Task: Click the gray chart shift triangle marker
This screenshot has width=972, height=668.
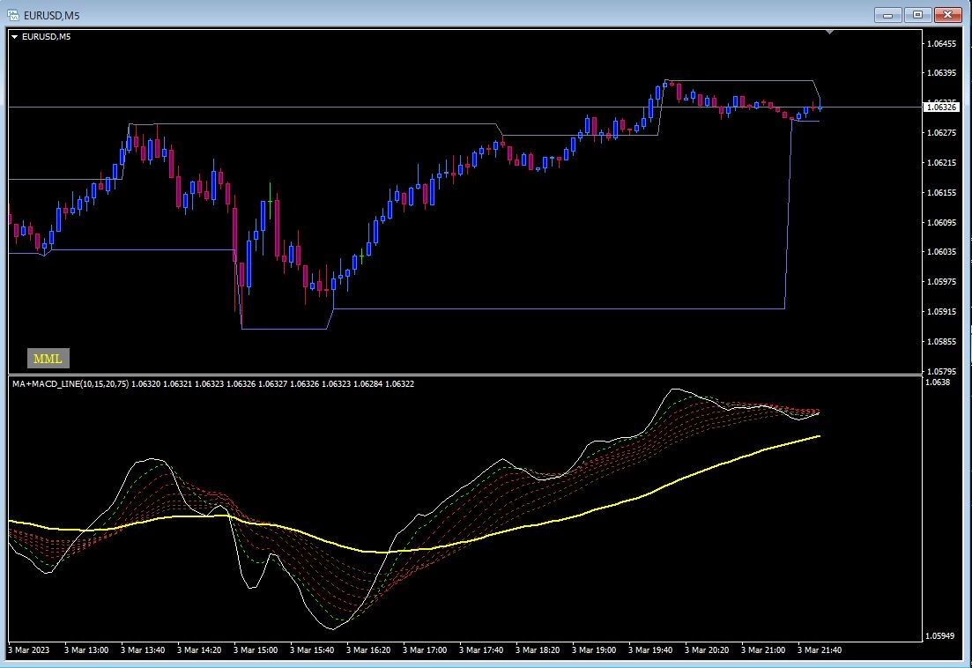Action: [828, 32]
